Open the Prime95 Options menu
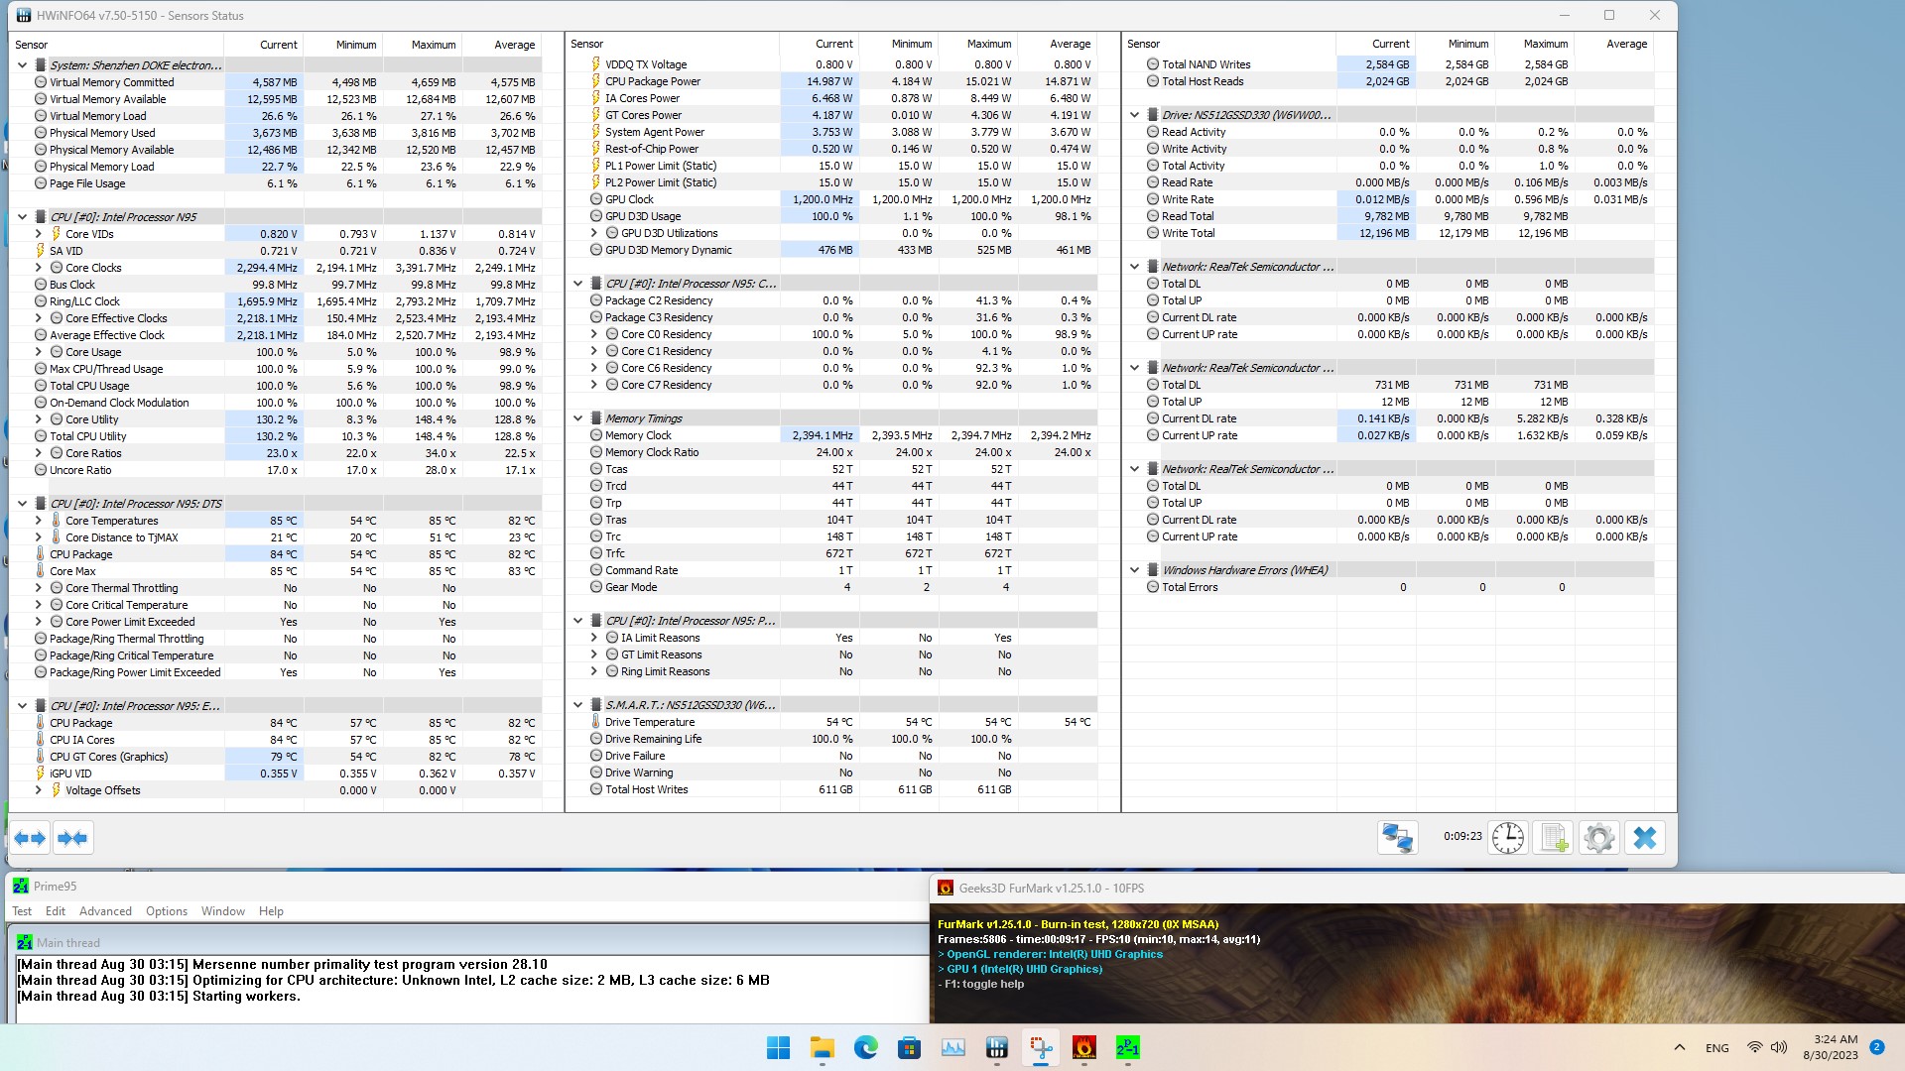1905x1071 pixels. (x=166, y=911)
